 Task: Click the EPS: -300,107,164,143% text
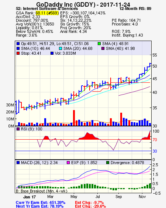tap(83, 13)
